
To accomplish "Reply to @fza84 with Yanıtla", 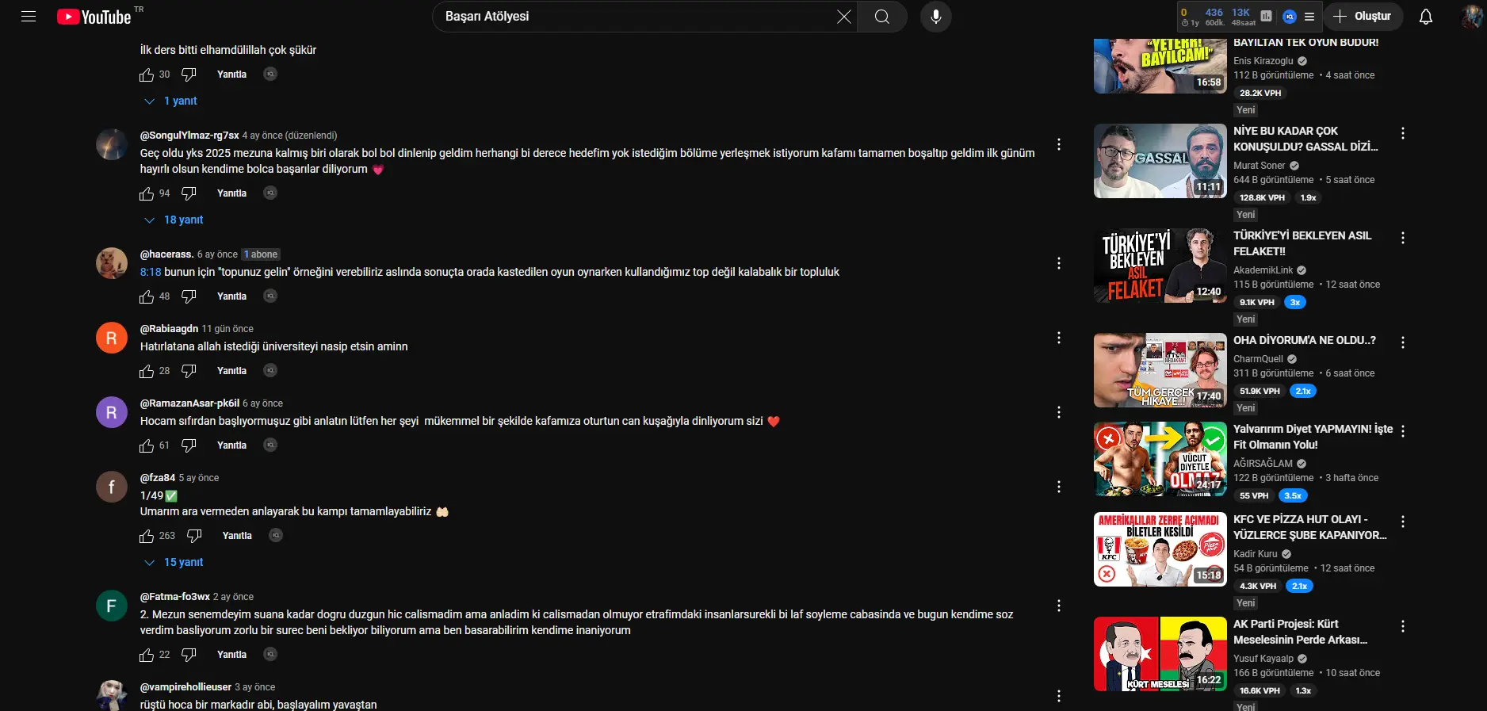I will click(237, 536).
